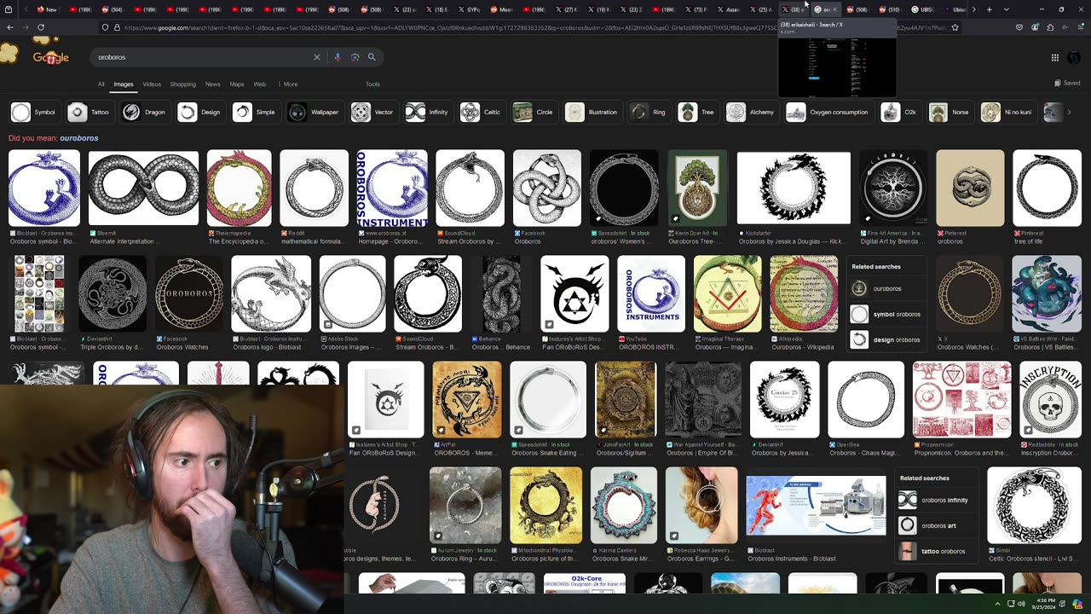Switch to the Shopping results tab
This screenshot has width=1091, height=614.
tap(182, 84)
